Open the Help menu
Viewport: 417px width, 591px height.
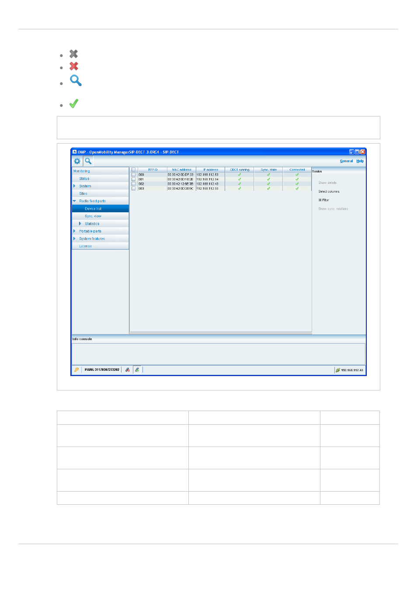coord(360,161)
